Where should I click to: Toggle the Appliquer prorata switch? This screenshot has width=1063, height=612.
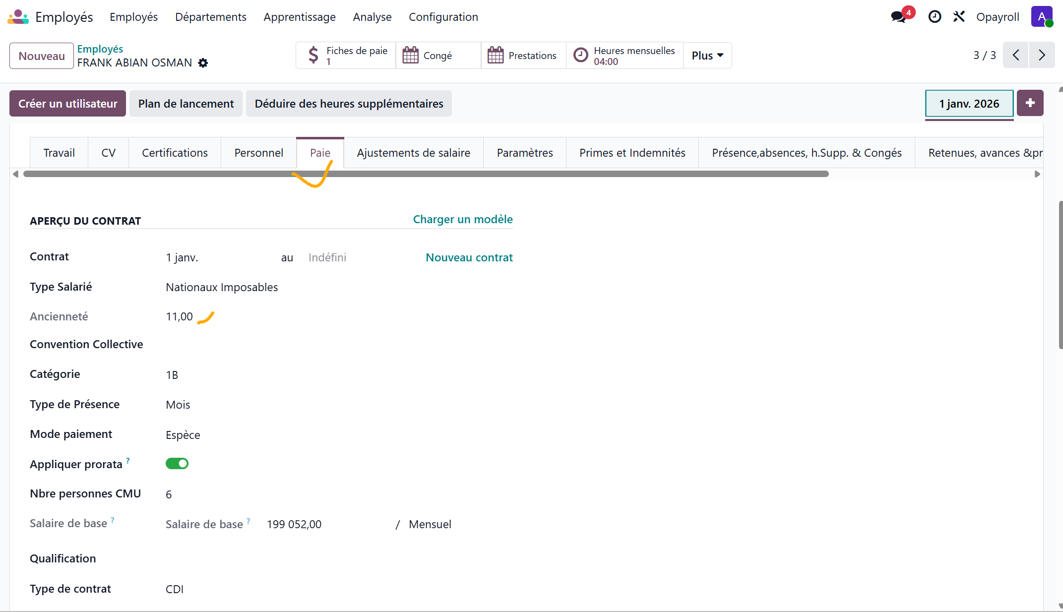[177, 464]
